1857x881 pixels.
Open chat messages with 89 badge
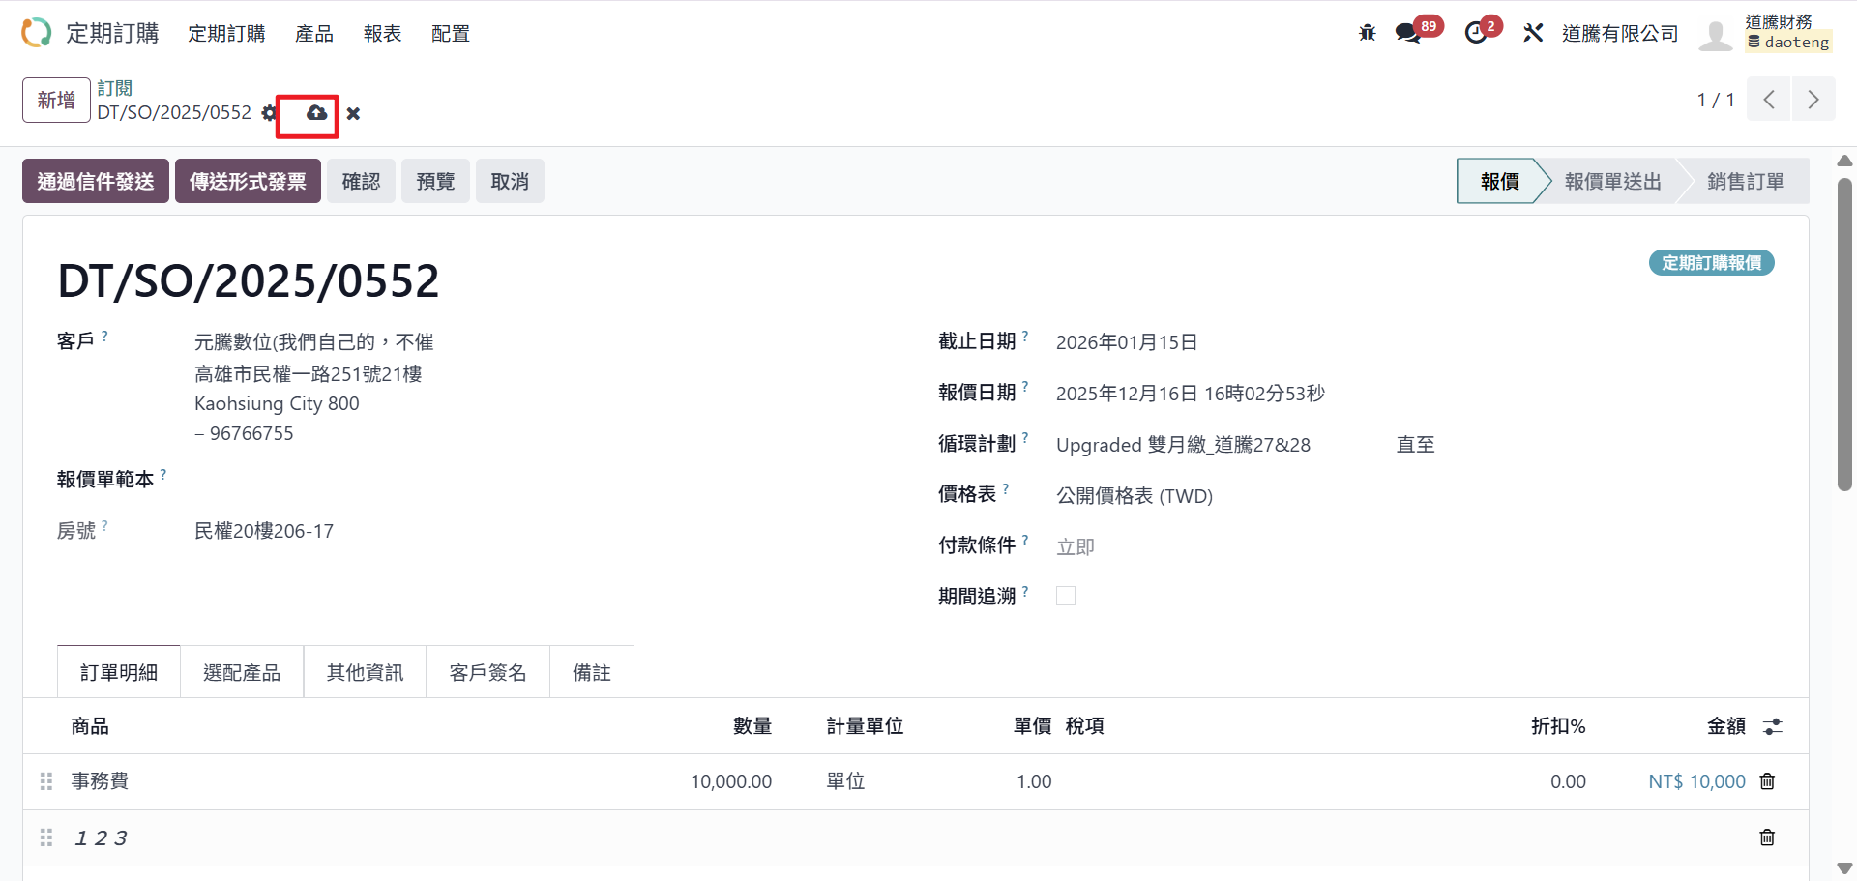coord(1408,33)
